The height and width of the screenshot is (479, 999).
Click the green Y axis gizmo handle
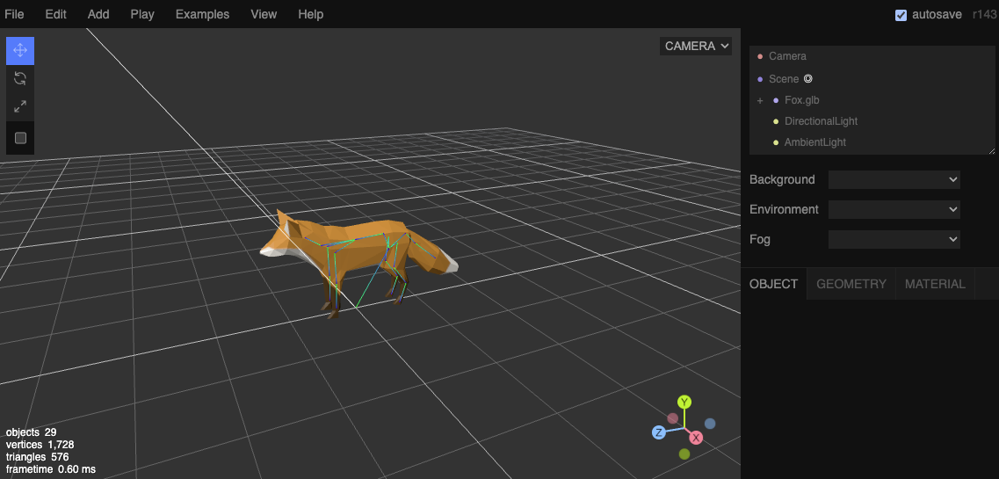tap(684, 402)
